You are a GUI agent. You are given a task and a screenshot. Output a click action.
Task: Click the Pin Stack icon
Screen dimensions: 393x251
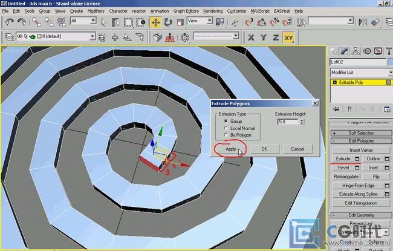[336, 109]
